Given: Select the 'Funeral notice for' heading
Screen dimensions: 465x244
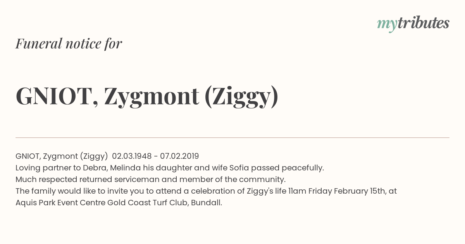Looking at the screenshot, I should coord(69,43).
